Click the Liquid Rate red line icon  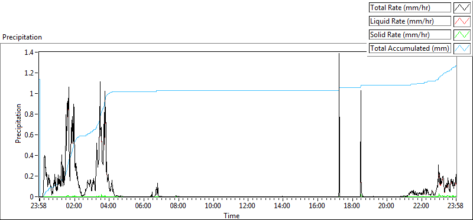tap(462, 21)
